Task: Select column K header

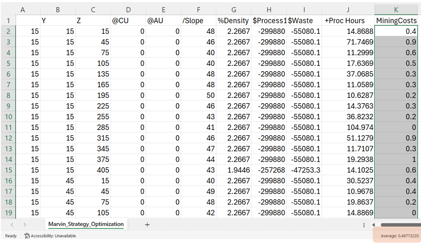Action: tap(396, 10)
